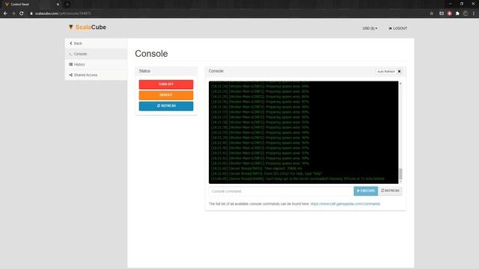Open the Minecraft gamepedia commands link

click(345, 204)
